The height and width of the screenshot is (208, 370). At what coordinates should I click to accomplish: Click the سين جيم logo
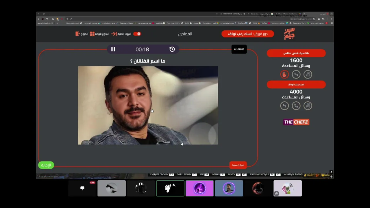tap(289, 34)
